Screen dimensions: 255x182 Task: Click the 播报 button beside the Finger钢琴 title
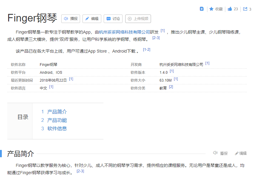click(x=71, y=19)
